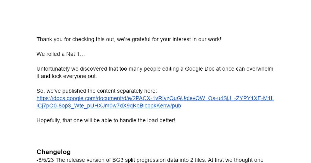The height and width of the screenshot is (163, 311).
Task: Open the docs.google.com published document link
Action: [x=155, y=102]
